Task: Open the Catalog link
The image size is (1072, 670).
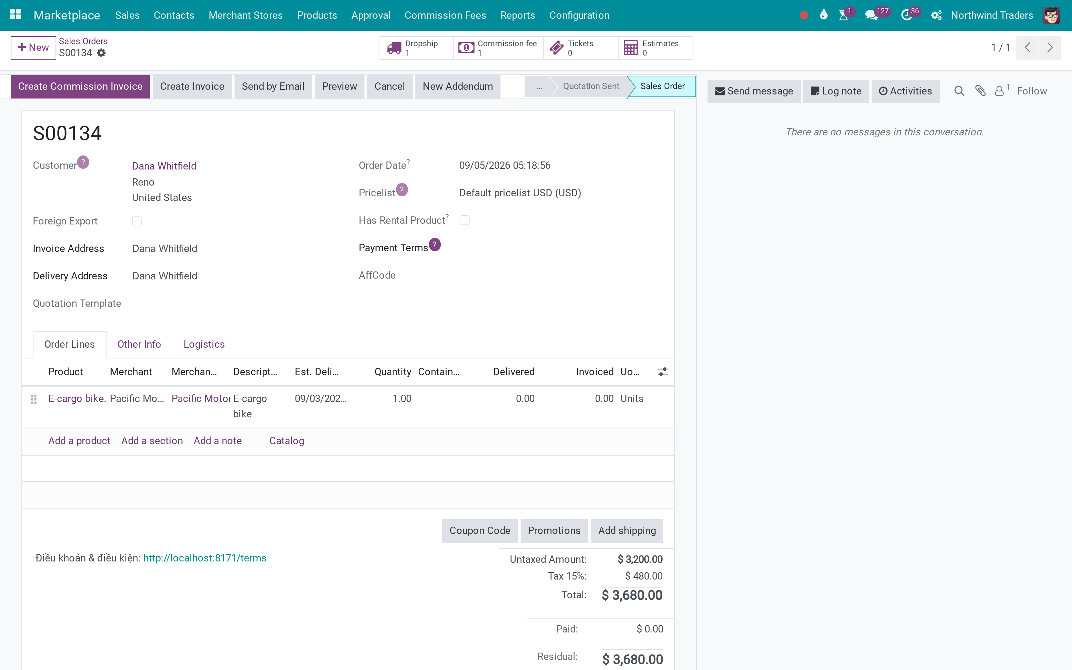Action: [x=287, y=441]
